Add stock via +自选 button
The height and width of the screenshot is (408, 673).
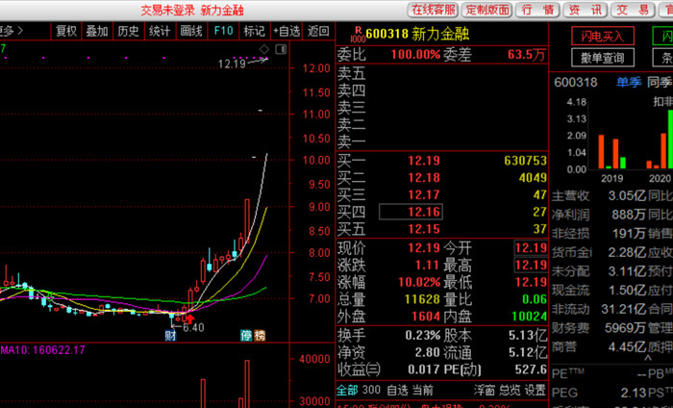287,31
